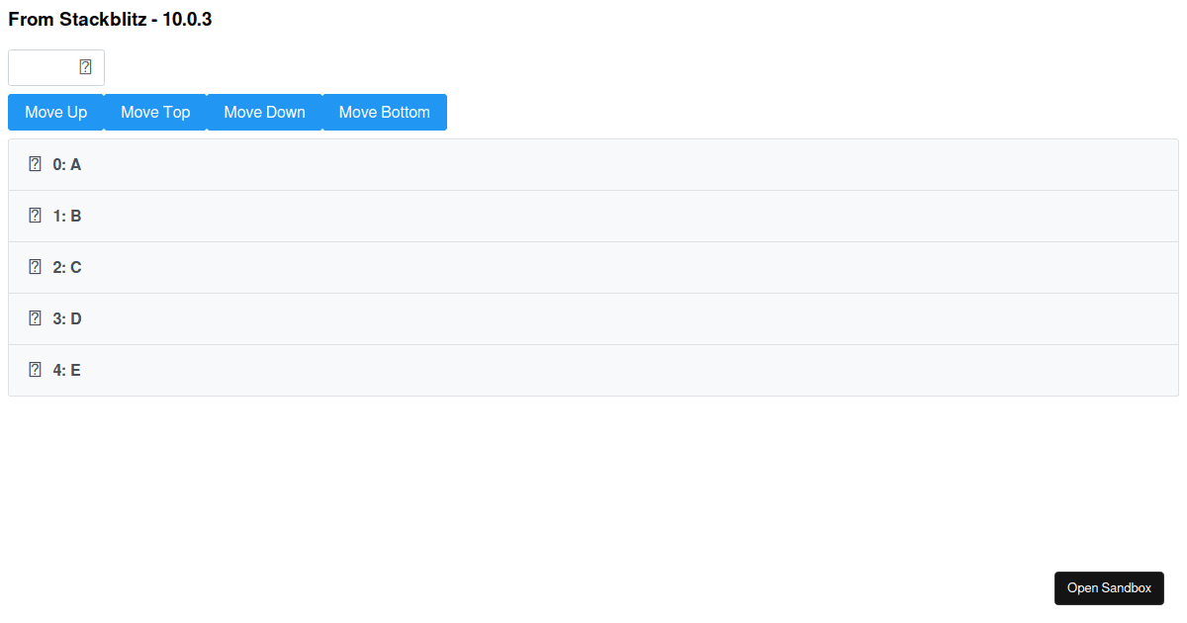
Task: Click the heading "From Stackblitz - 10.0.3"
Action: [x=109, y=19]
